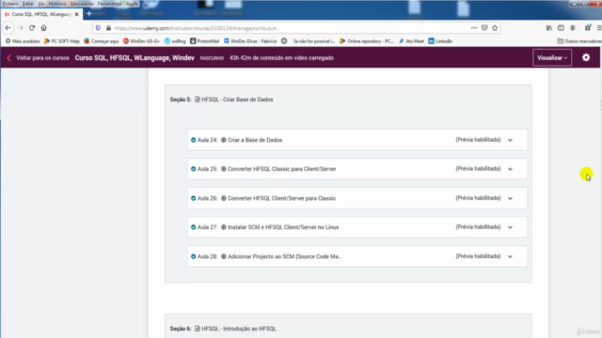This screenshot has height=338, width=602.
Task: Click Prévia habilitada label on Aula 24
Action: [x=478, y=140]
